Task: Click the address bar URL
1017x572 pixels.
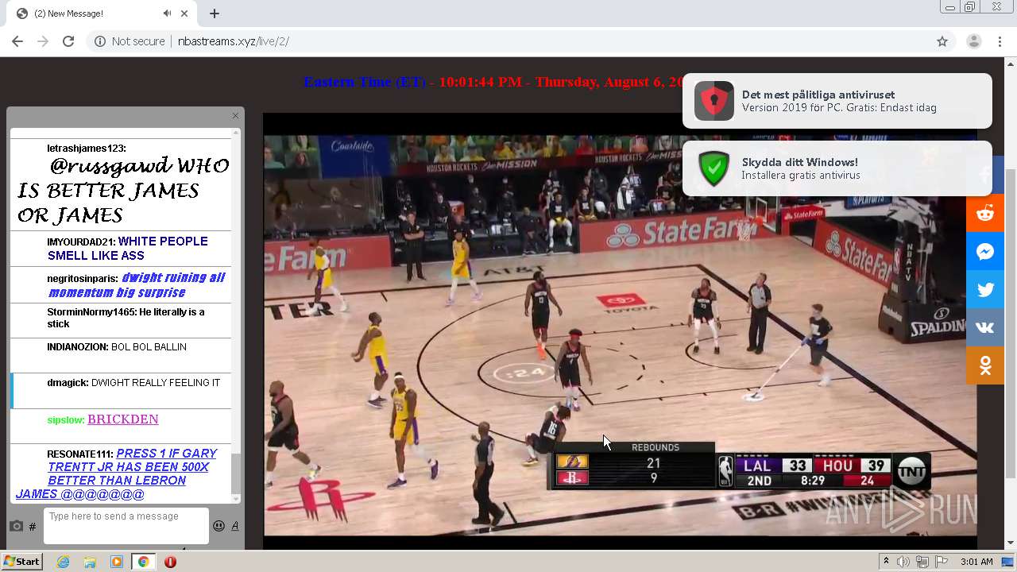Action: point(233,41)
